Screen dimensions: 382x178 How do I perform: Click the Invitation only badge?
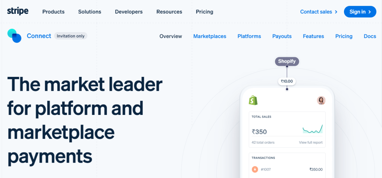[71, 36]
